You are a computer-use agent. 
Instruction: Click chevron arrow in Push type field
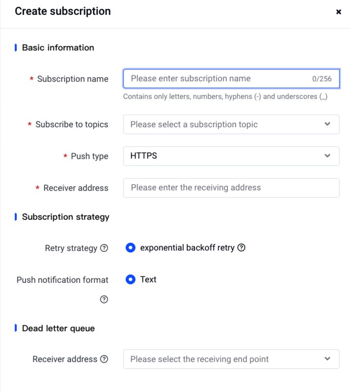point(328,156)
